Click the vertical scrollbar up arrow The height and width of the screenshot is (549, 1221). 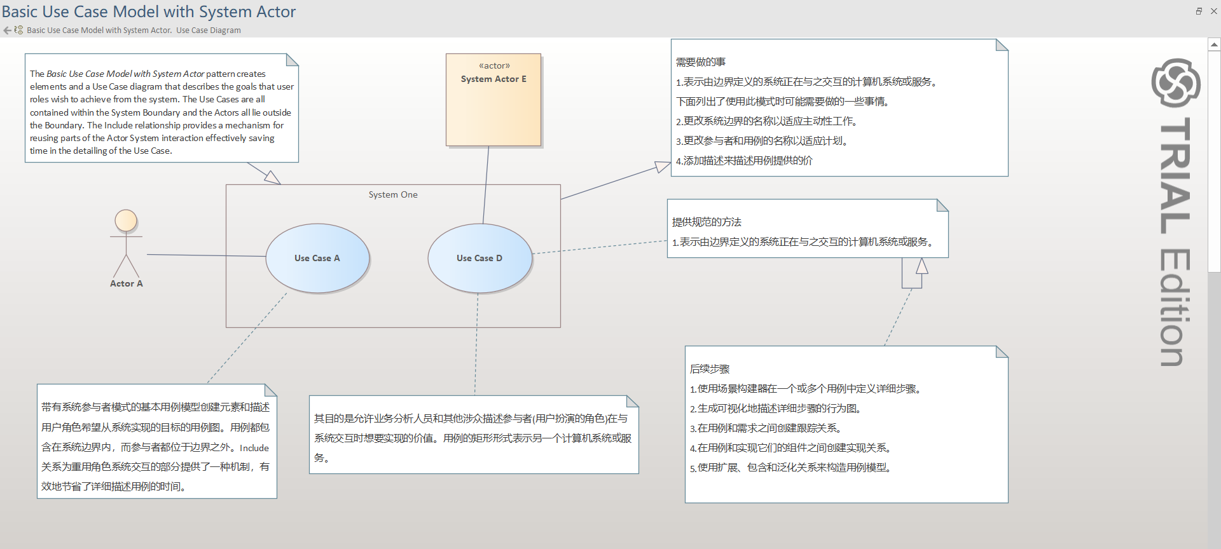tap(1214, 44)
